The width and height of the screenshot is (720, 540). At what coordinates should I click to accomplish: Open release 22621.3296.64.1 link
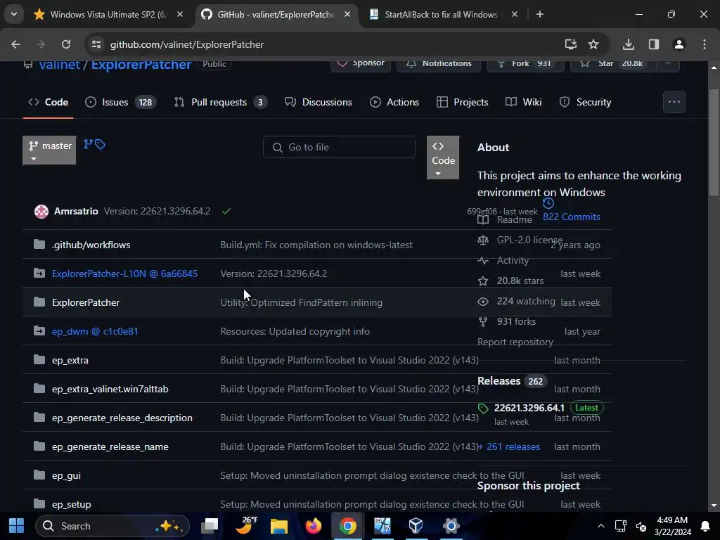pyautogui.click(x=529, y=408)
